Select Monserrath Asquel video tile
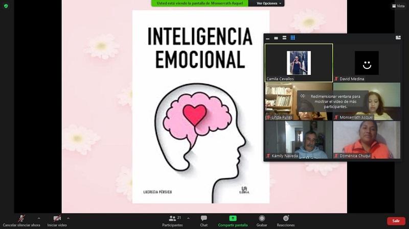 [367, 101]
